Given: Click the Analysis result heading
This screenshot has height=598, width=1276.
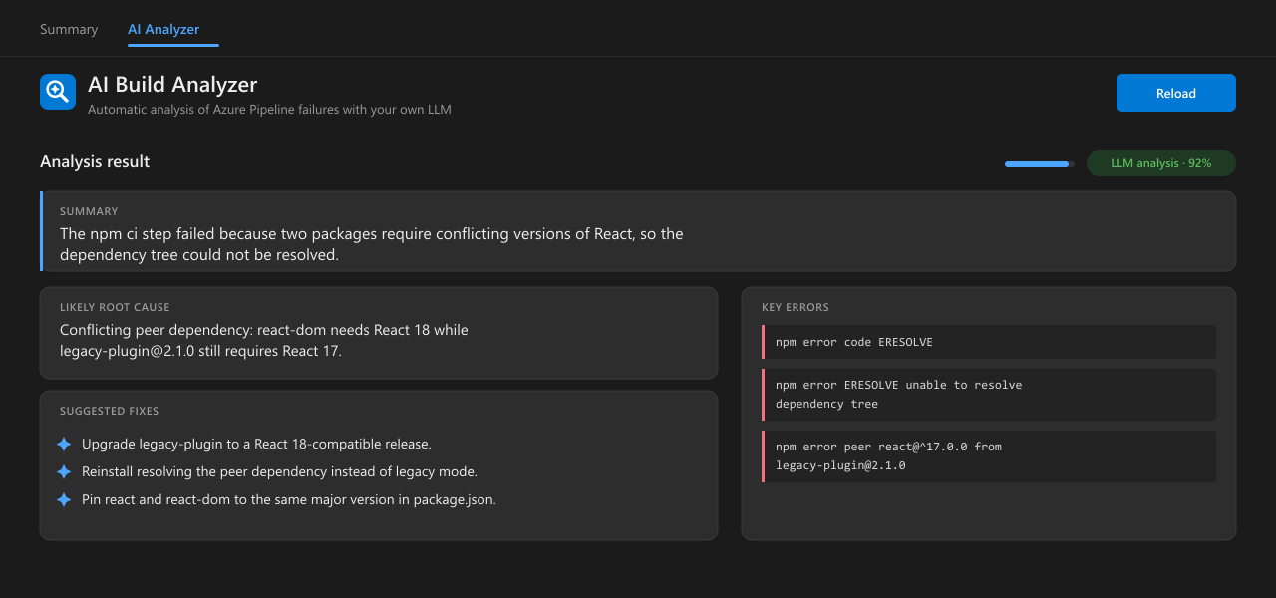Looking at the screenshot, I should (x=95, y=161).
